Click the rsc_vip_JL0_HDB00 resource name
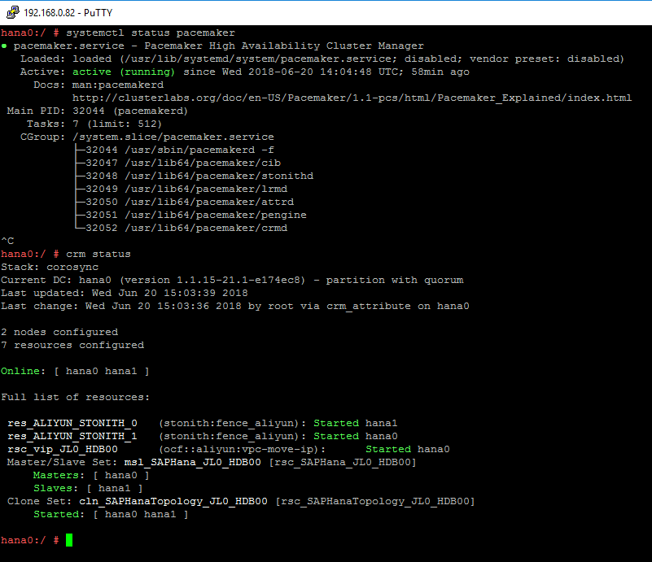The image size is (652, 562). point(63,449)
